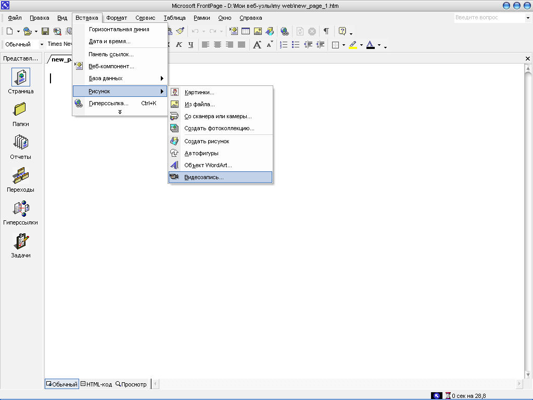Align text left

[x=205, y=45]
